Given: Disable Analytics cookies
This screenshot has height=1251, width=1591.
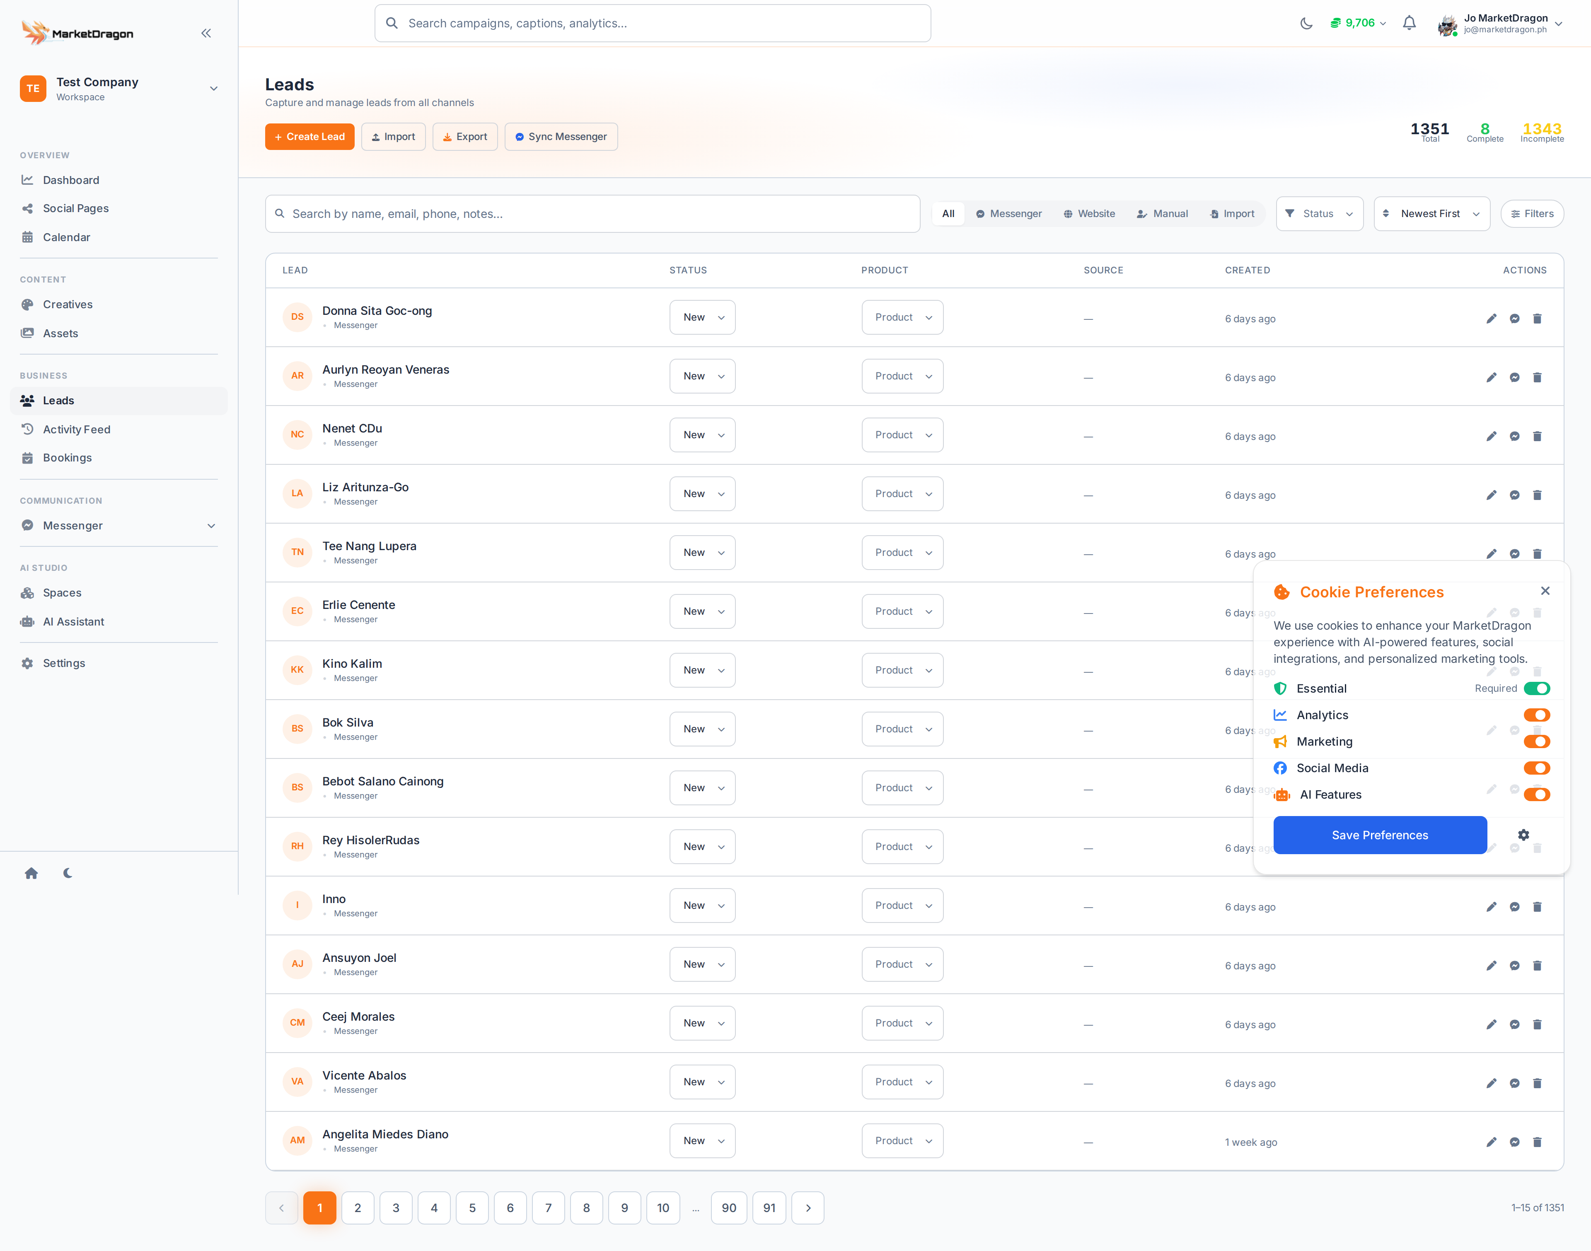Looking at the screenshot, I should (x=1536, y=715).
